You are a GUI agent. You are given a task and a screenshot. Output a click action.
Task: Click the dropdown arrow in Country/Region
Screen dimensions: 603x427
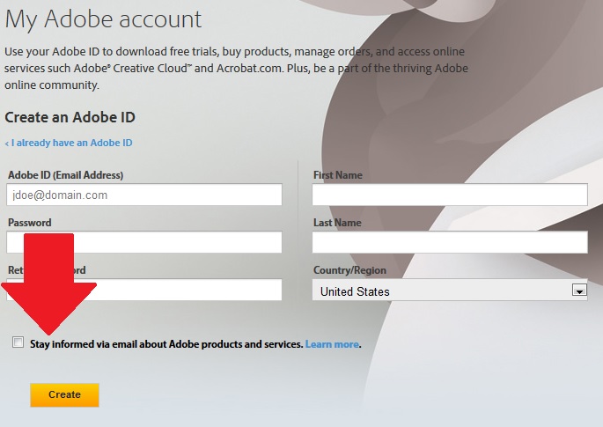579,290
